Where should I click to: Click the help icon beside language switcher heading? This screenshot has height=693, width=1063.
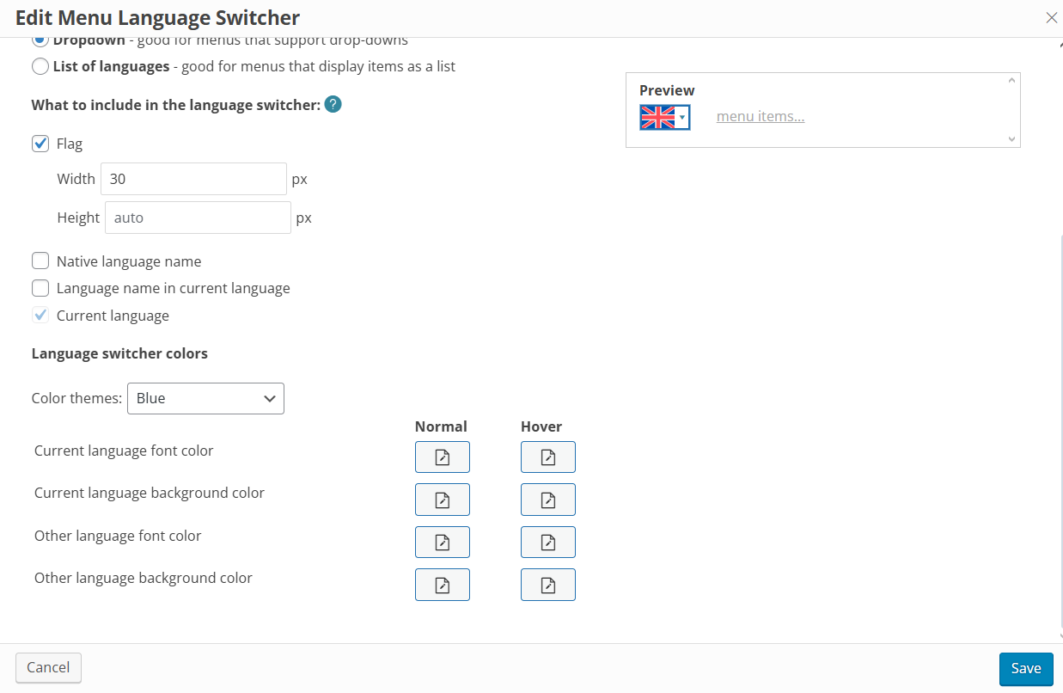[x=333, y=105]
